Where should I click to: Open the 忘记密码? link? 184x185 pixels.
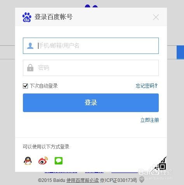coord(146,86)
